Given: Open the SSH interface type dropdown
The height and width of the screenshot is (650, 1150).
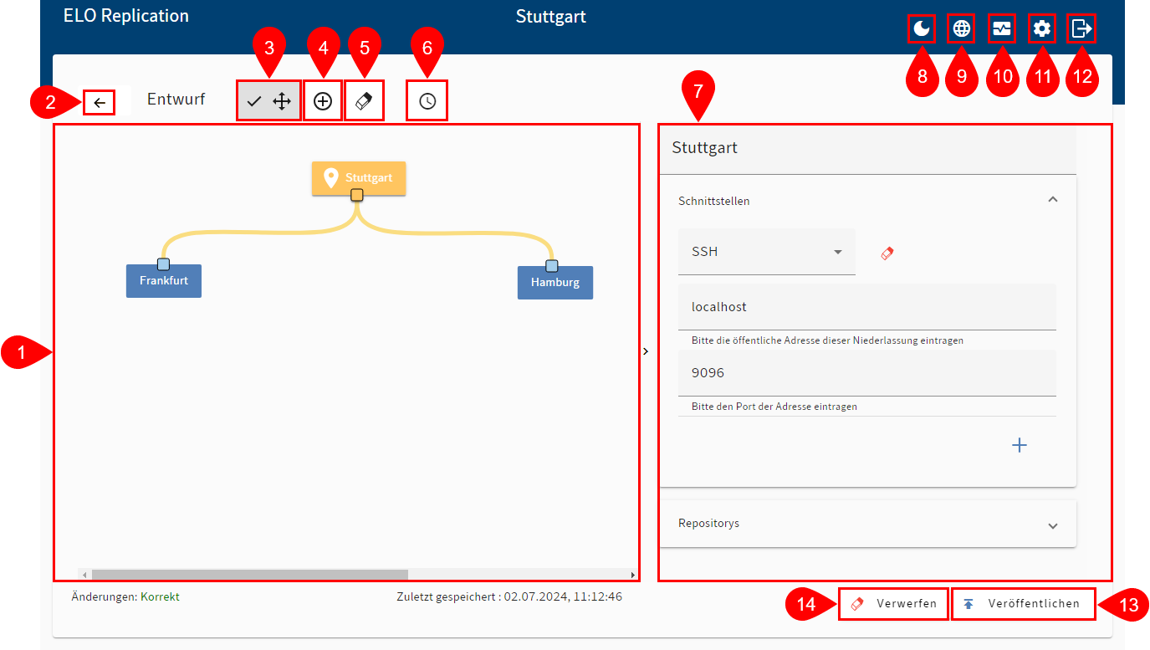Looking at the screenshot, I should (x=767, y=252).
